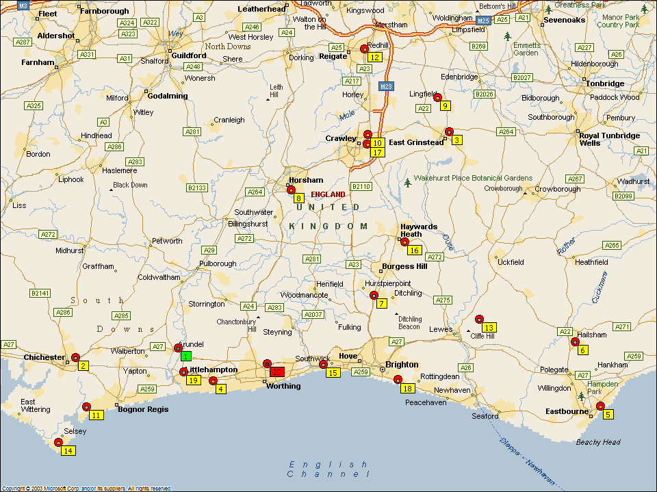The width and height of the screenshot is (657, 492).
Task: Select pushpin marker 16 at Haywards Heath
Action: click(x=414, y=250)
